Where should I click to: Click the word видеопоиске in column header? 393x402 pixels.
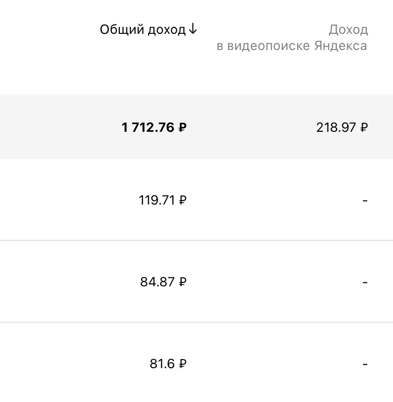click(269, 46)
